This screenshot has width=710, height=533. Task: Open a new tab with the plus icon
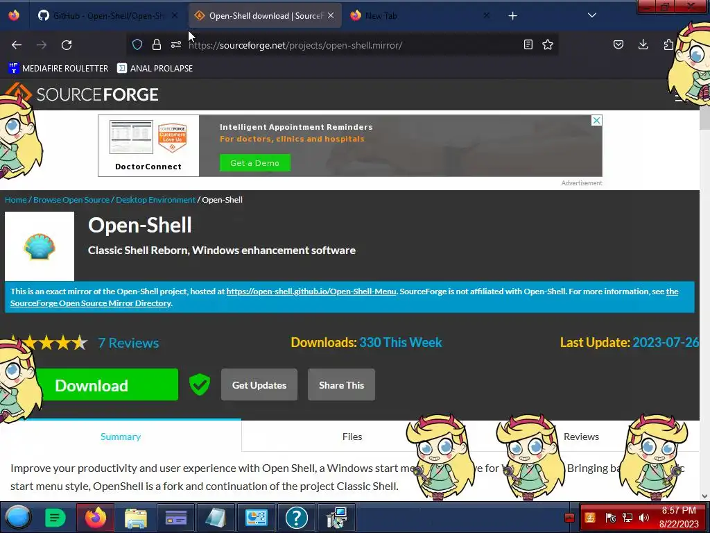(x=512, y=16)
